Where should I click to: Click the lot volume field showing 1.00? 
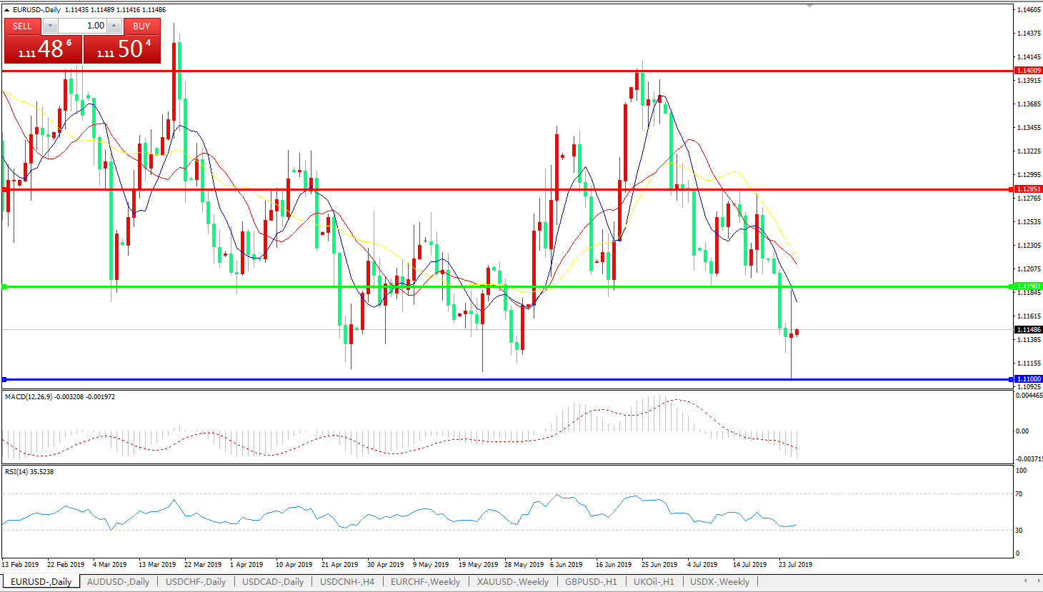point(82,26)
